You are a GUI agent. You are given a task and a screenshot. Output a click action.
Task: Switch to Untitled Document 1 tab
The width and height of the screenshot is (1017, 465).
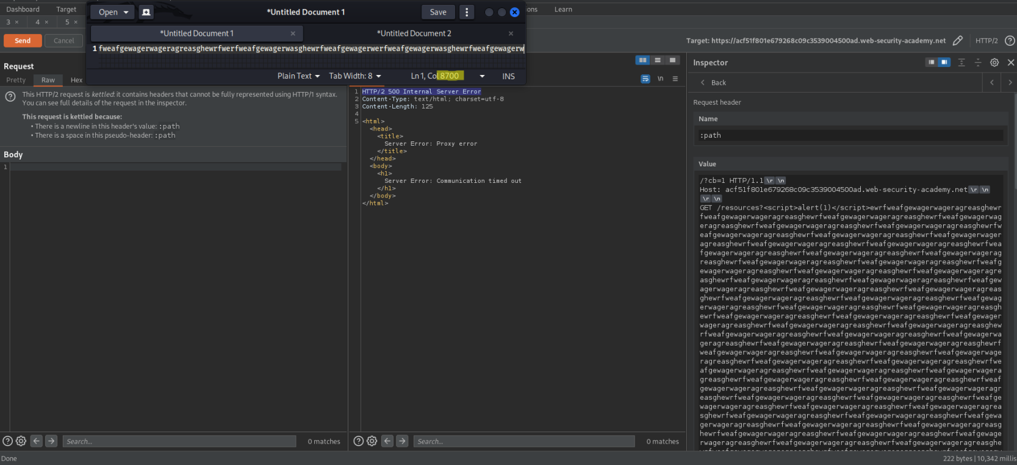(x=196, y=34)
